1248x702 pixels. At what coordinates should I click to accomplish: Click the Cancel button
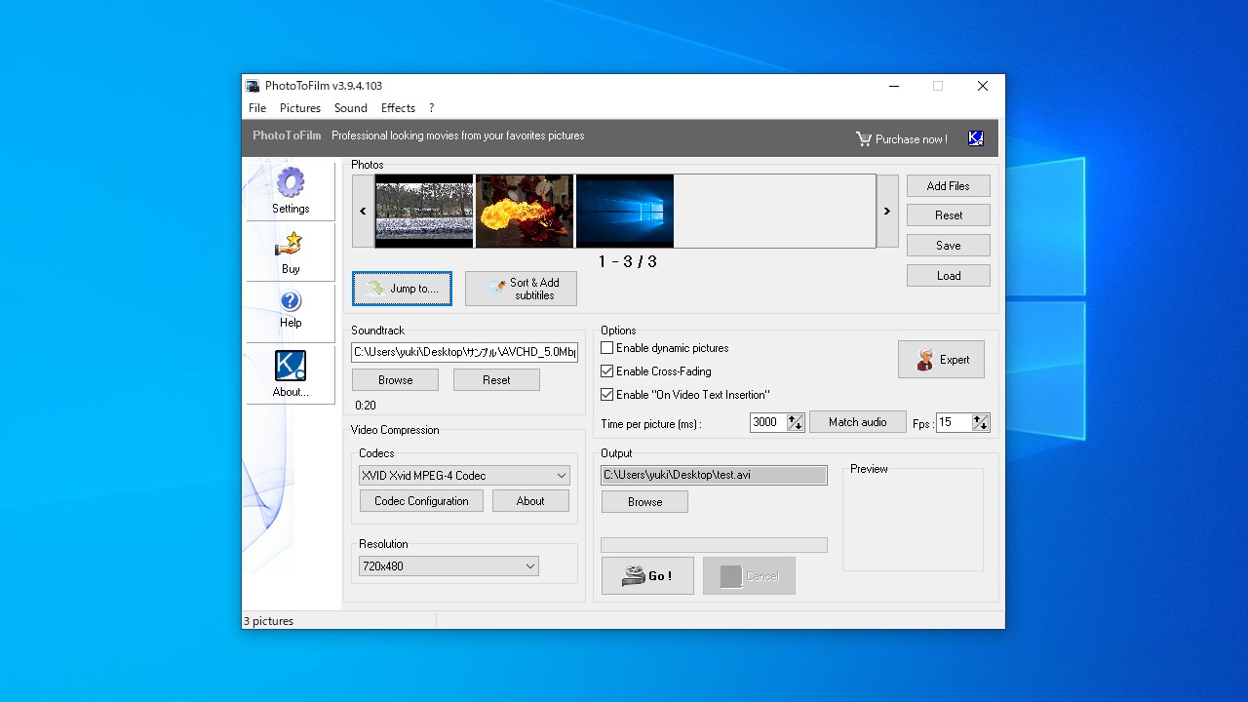coord(749,576)
